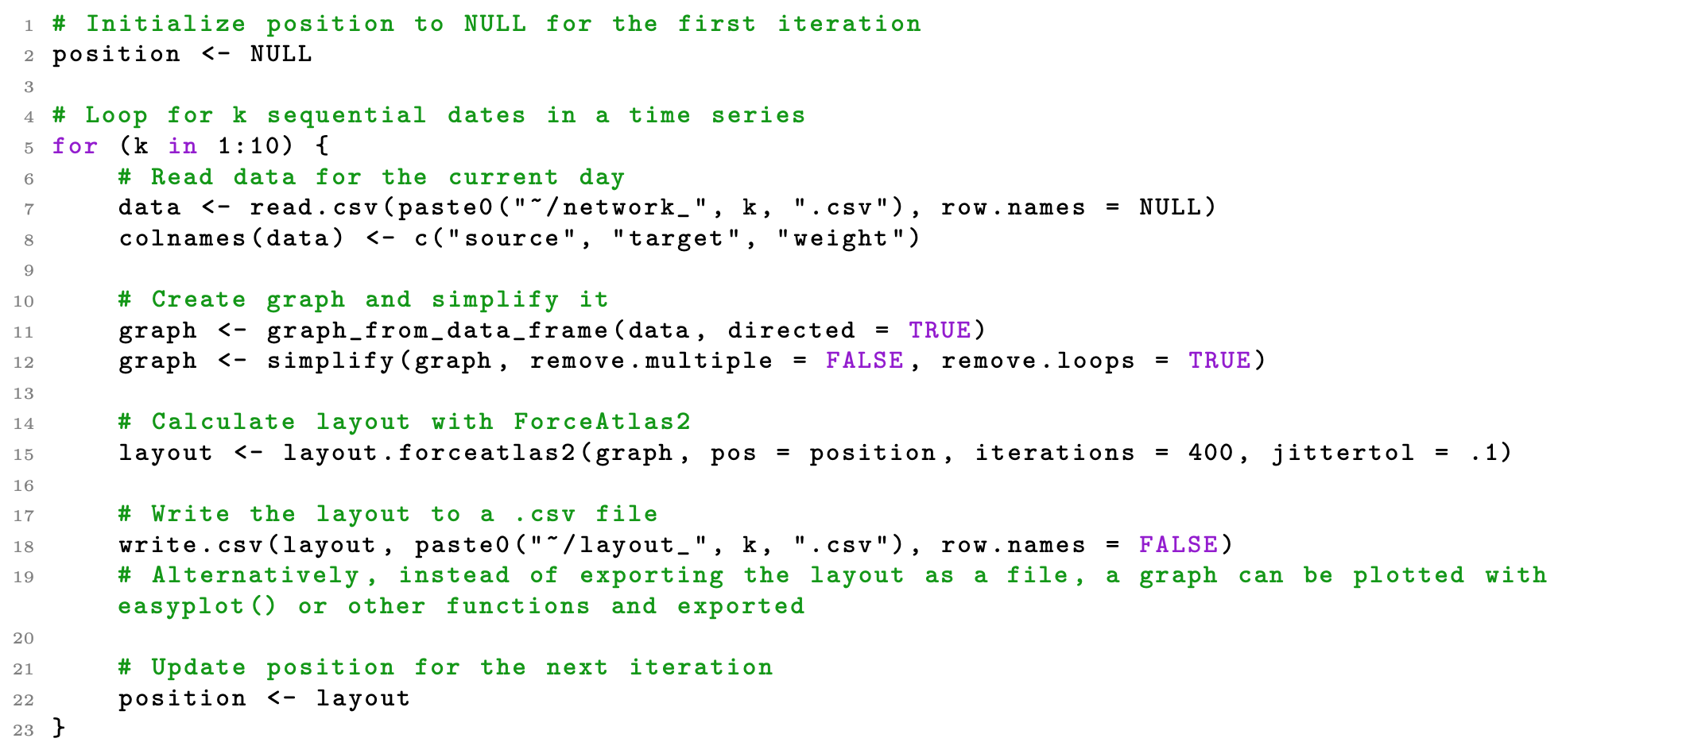This screenshot has height=742, width=1690.
Task: Click the colnames(data) expression on line 8
Action: tap(231, 238)
